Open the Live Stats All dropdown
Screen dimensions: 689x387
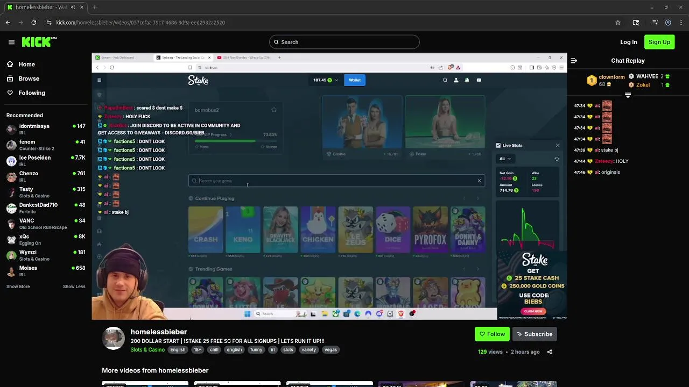pyautogui.click(x=505, y=159)
